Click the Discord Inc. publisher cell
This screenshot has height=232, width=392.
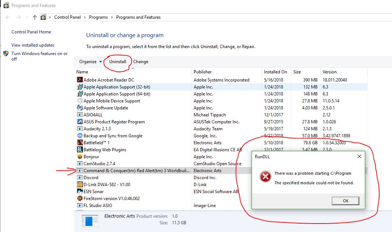point(205,178)
